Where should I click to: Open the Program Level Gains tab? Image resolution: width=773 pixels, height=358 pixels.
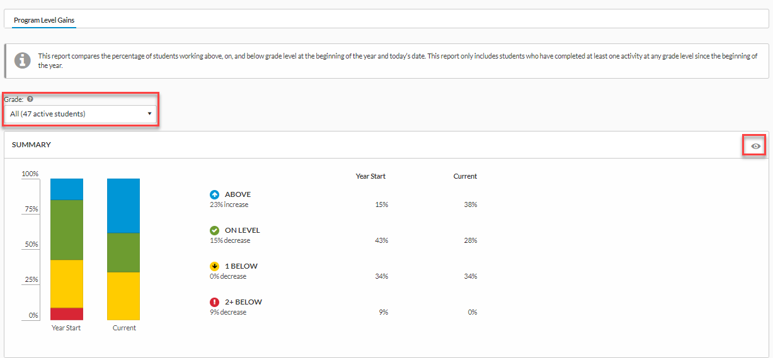pos(44,20)
